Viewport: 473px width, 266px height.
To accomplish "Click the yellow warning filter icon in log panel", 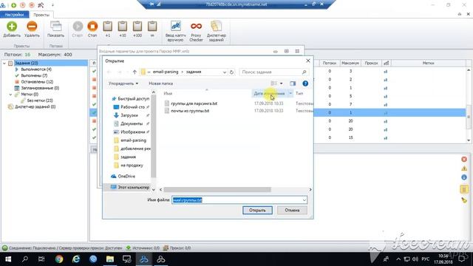I will [464, 168].
